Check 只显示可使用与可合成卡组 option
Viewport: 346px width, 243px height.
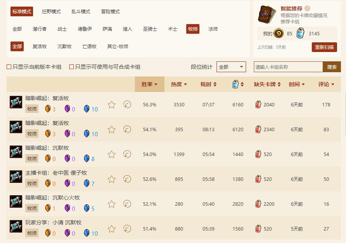tap(72, 67)
